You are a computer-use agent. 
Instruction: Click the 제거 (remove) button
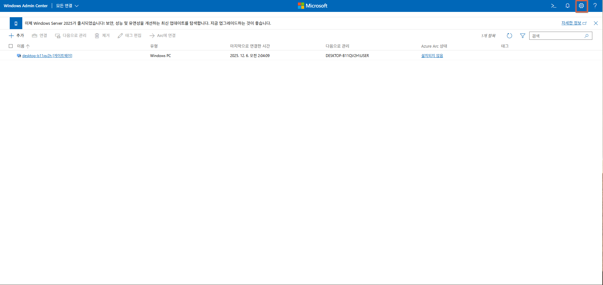[102, 36]
